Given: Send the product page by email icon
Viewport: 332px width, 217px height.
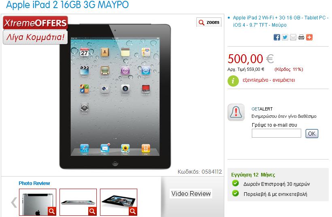Looking at the screenshot, I should (x=293, y=37).
